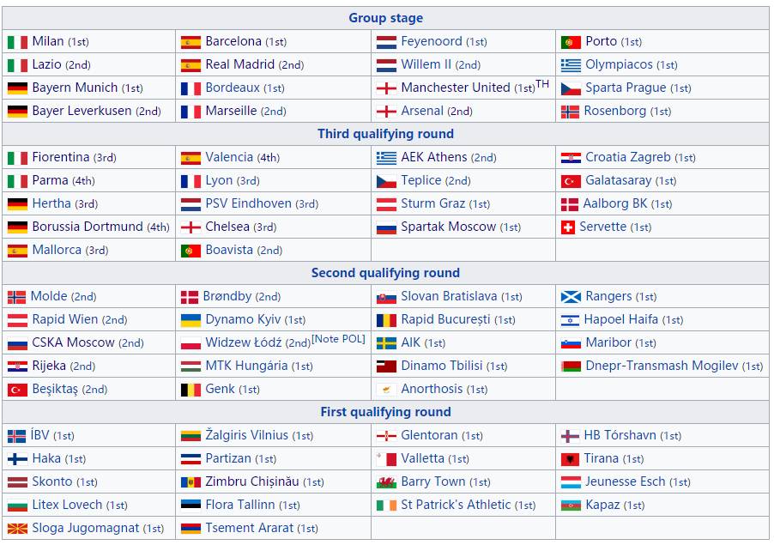Viewport: 774px width, 545px height.
Task: Click the Faroese flag beside HB Tórshavn
Action: click(x=570, y=436)
